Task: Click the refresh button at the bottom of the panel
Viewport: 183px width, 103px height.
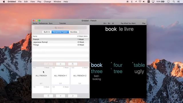Action: [x=48, y=96]
